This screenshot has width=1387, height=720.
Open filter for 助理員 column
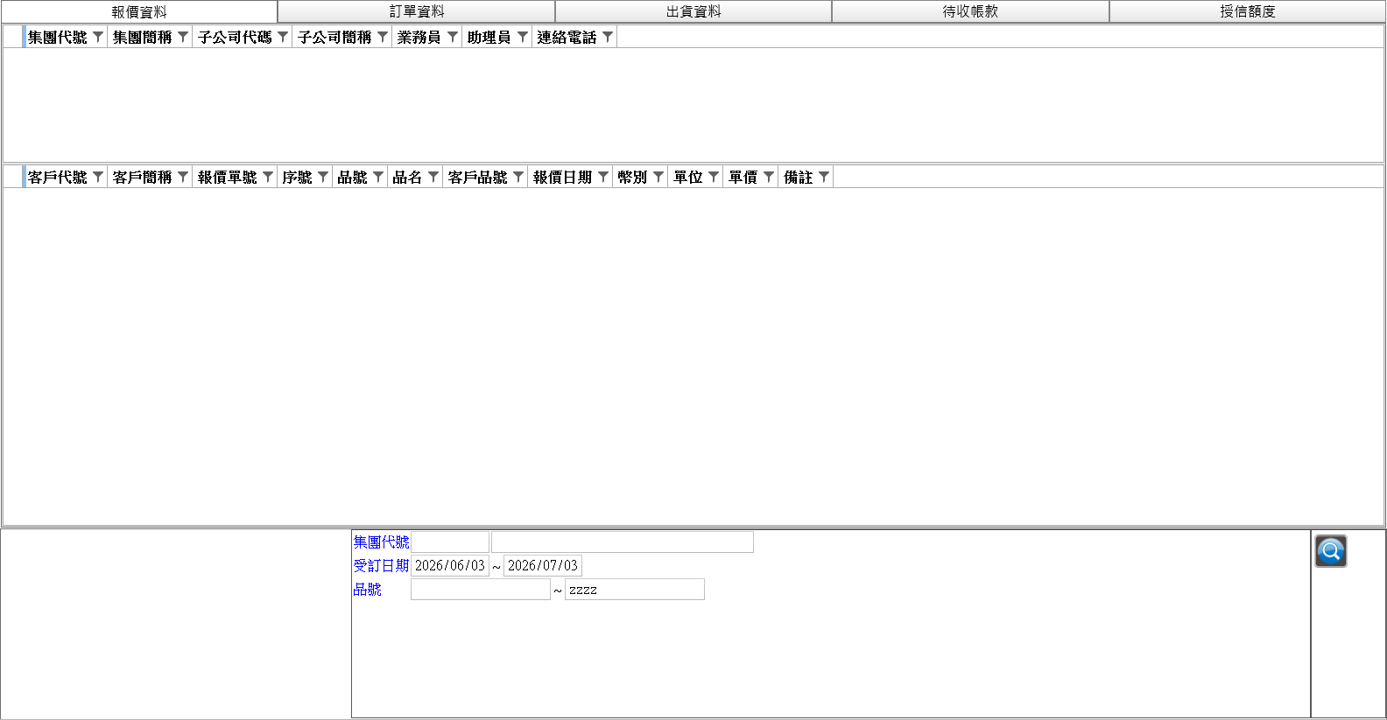pos(523,37)
